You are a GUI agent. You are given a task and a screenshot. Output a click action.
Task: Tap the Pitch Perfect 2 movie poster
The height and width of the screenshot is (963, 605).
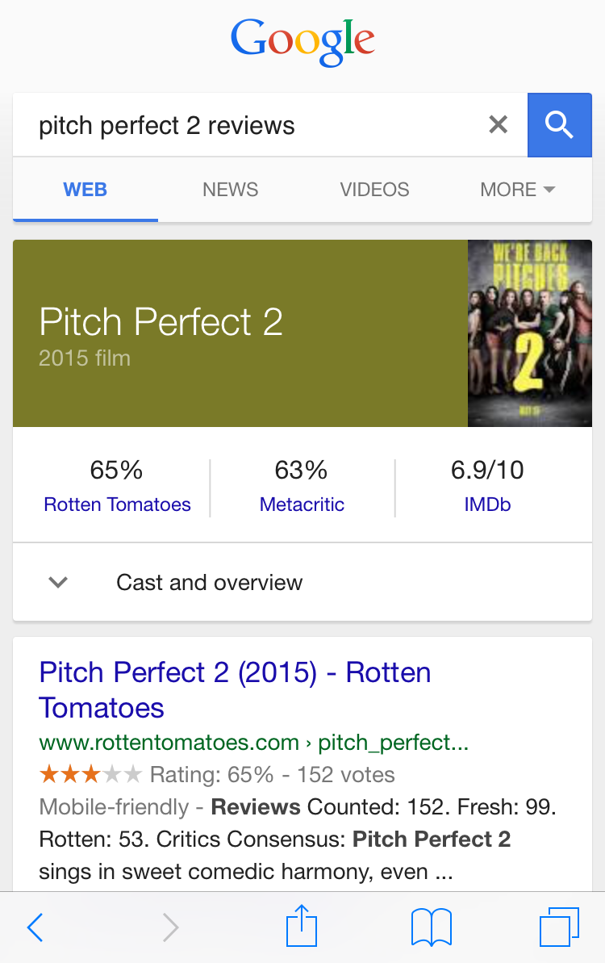pyautogui.click(x=529, y=333)
